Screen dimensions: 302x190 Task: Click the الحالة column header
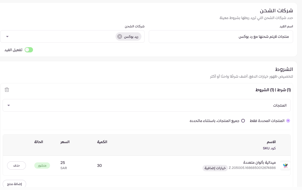click(39, 142)
